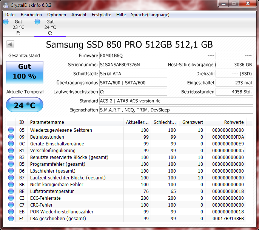Click the CrystalDiskInfo title bar icon
The width and height of the screenshot is (259, 230).
tap(6, 5)
